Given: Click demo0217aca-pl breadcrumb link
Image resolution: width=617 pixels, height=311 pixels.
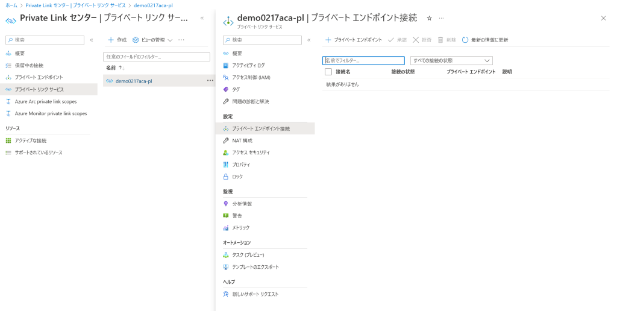Looking at the screenshot, I should coord(153,5).
